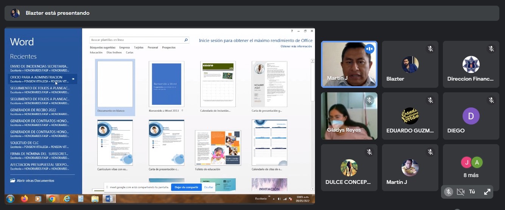Click the Firefox icon in the taskbar

(x=25, y=199)
